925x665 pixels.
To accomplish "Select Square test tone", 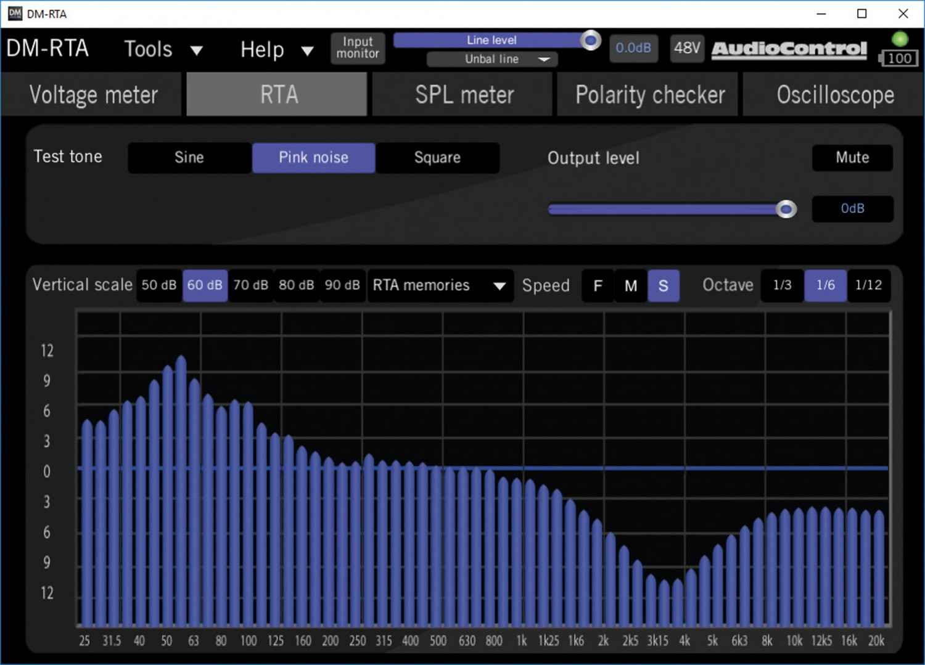I will [437, 158].
